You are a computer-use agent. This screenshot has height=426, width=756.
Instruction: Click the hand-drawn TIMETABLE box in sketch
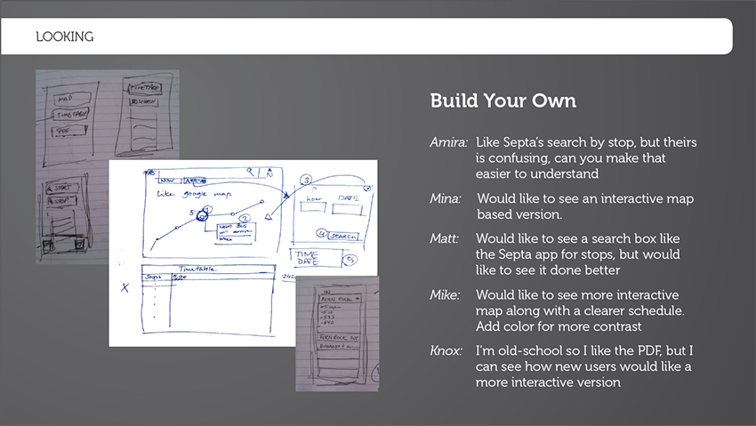point(70,115)
